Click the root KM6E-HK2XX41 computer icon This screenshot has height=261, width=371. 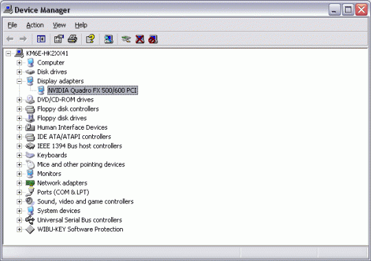[19, 54]
